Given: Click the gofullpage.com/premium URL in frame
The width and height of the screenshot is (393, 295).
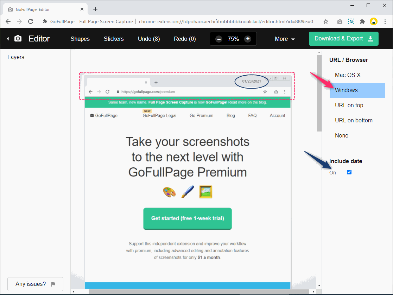Looking at the screenshot, I should point(148,92).
